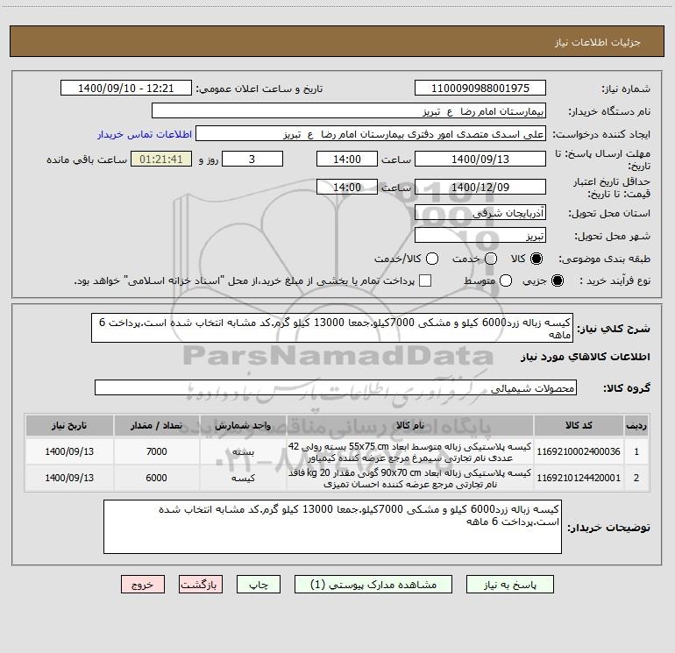Viewport: 675px width, 653px height.
Task: Click the remaining days field showing 3
Action: coord(252,159)
